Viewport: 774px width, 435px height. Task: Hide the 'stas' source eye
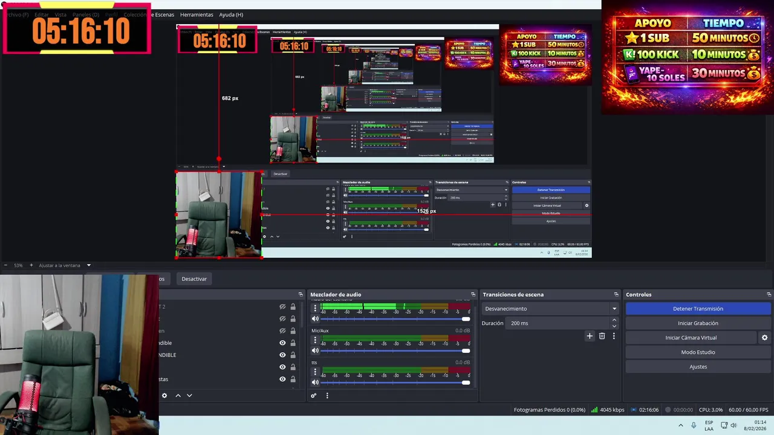282,379
